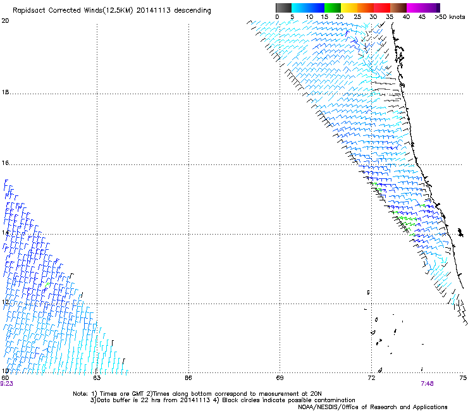Click the NOAA/NESDIS credit line
468x411 pixels.
click(x=373, y=407)
